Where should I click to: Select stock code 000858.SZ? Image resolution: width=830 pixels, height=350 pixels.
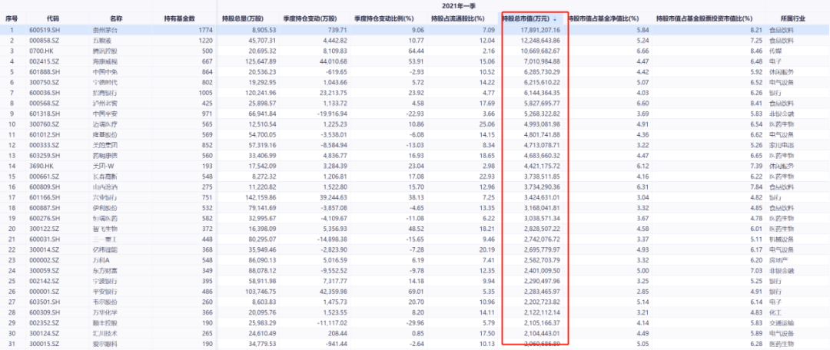tap(43, 40)
